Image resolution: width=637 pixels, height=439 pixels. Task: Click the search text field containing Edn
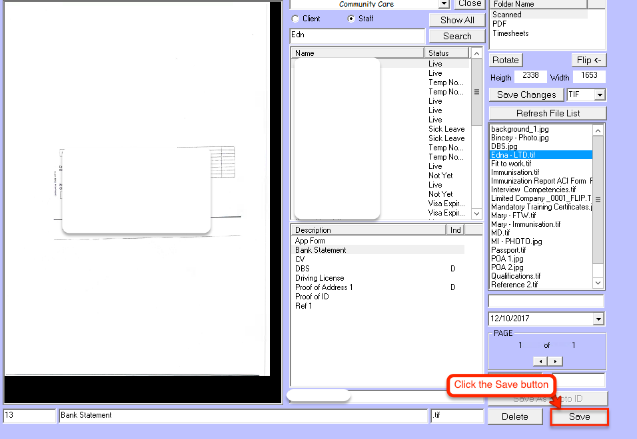pos(357,36)
